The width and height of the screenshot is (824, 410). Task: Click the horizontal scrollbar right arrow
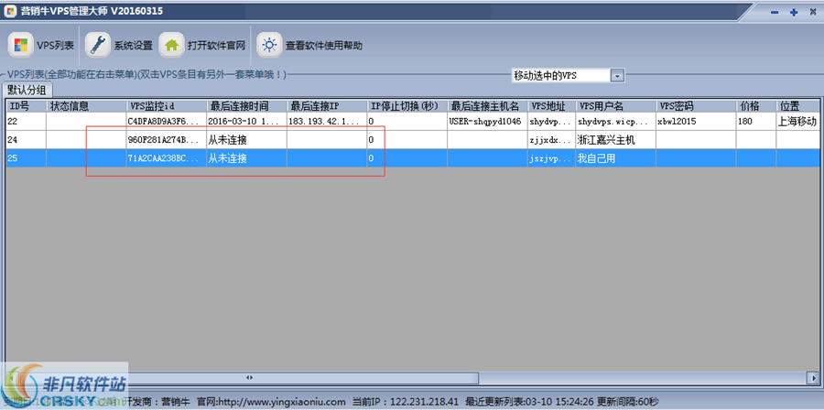[x=812, y=377]
